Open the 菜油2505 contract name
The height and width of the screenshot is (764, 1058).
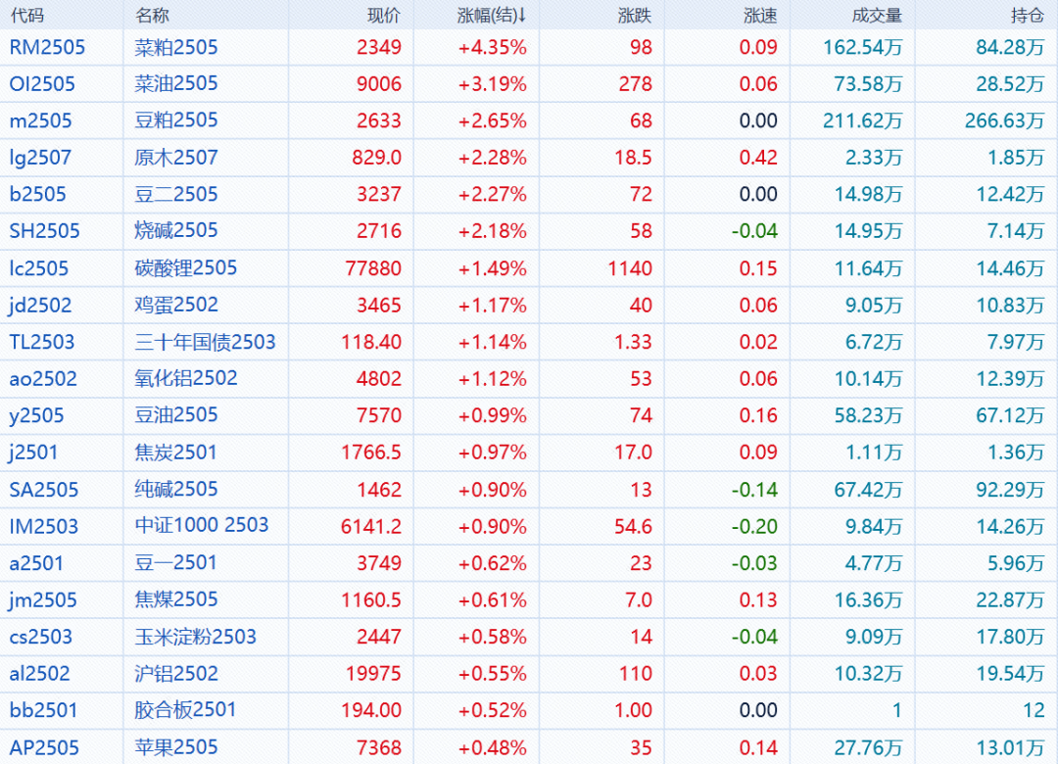(x=176, y=84)
